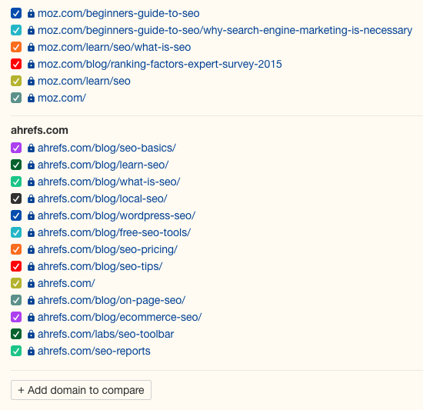Toggle olive checkbox for moz.com/learn/seo

point(16,81)
